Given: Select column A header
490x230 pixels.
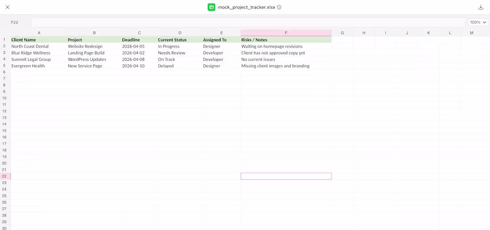Looking at the screenshot, I should (39, 33).
